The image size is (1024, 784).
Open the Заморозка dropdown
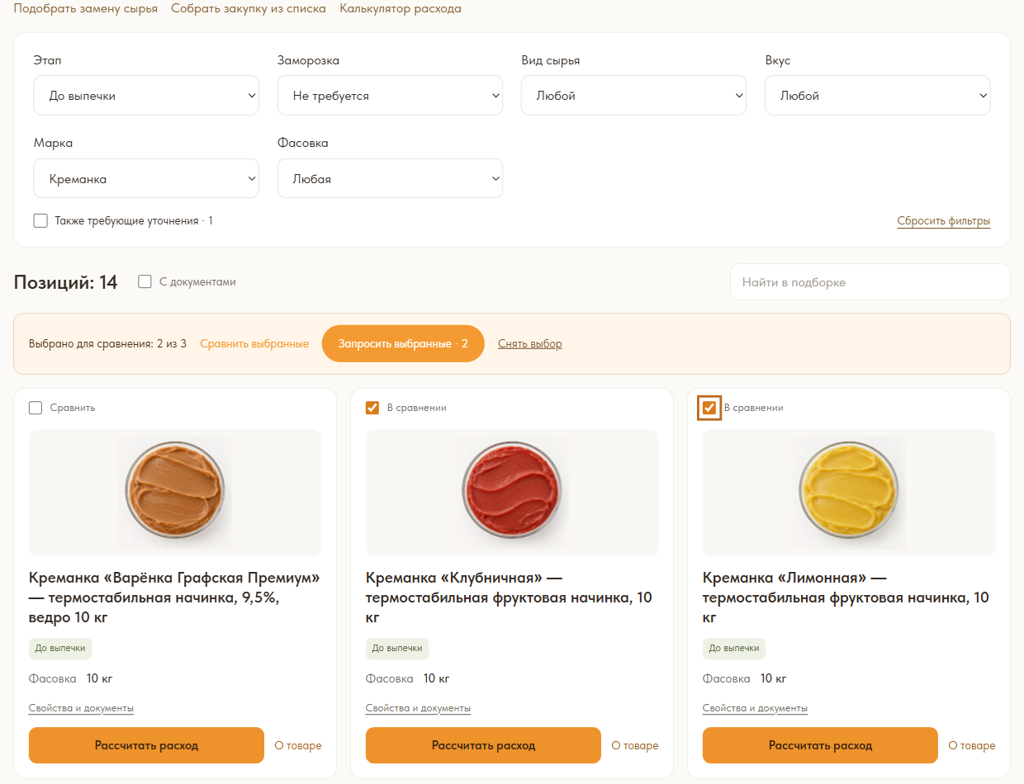390,96
